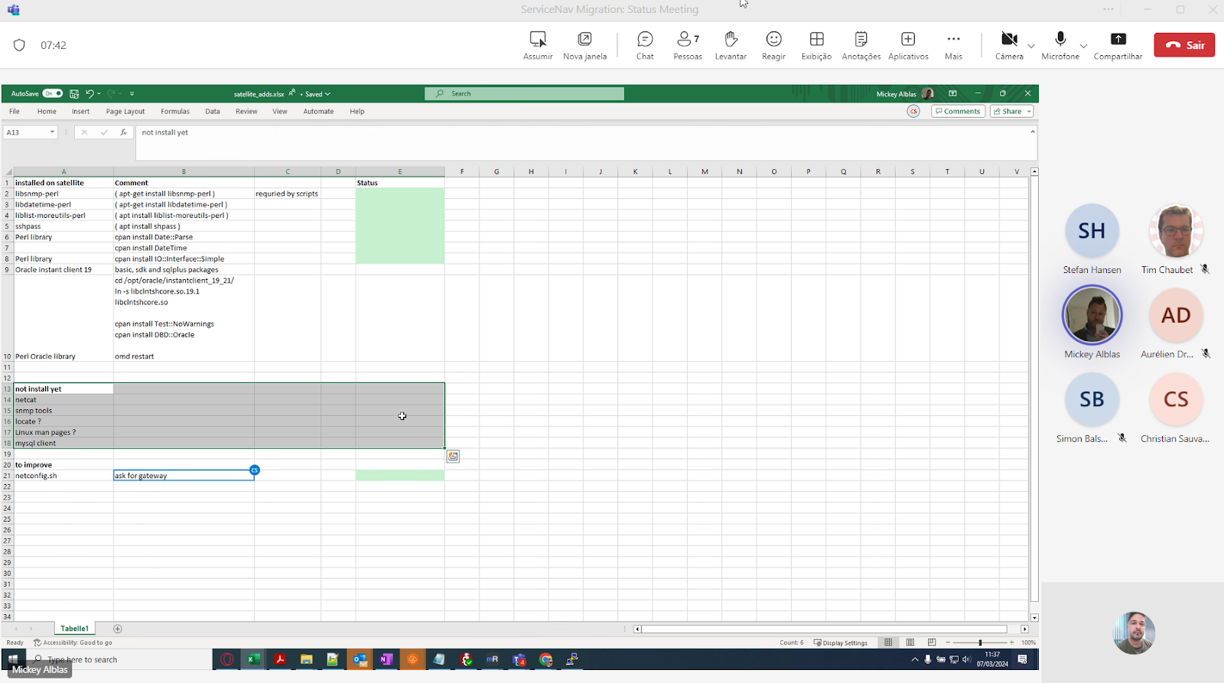Viewport: 1224px width, 683px height.
Task: Adjust the zoom slider handle
Action: click(980, 642)
